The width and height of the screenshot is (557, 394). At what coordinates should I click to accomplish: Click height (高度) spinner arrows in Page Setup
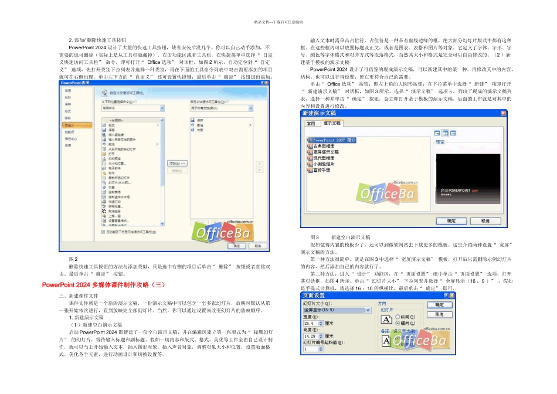click(321, 336)
